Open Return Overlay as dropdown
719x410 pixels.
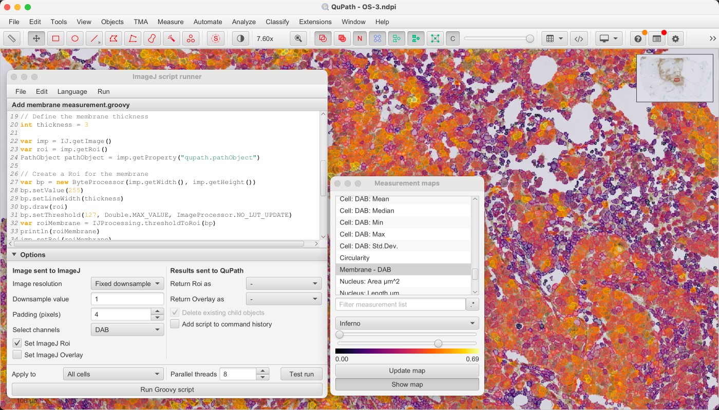click(284, 299)
